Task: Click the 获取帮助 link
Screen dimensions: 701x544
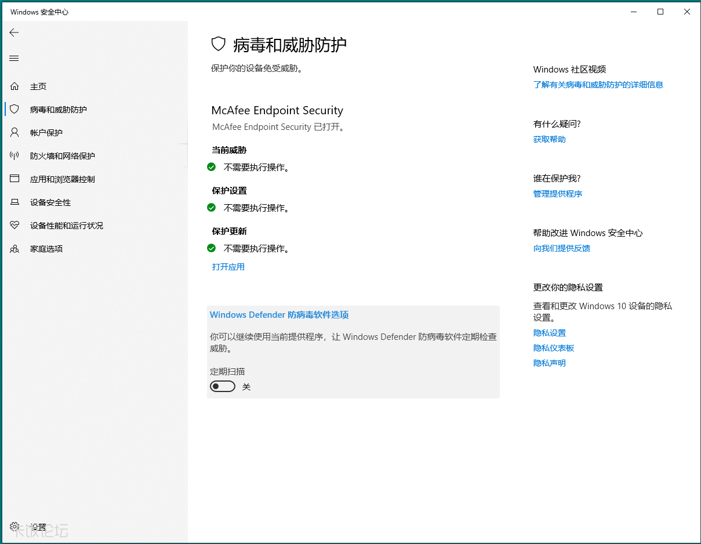Action: [x=549, y=139]
